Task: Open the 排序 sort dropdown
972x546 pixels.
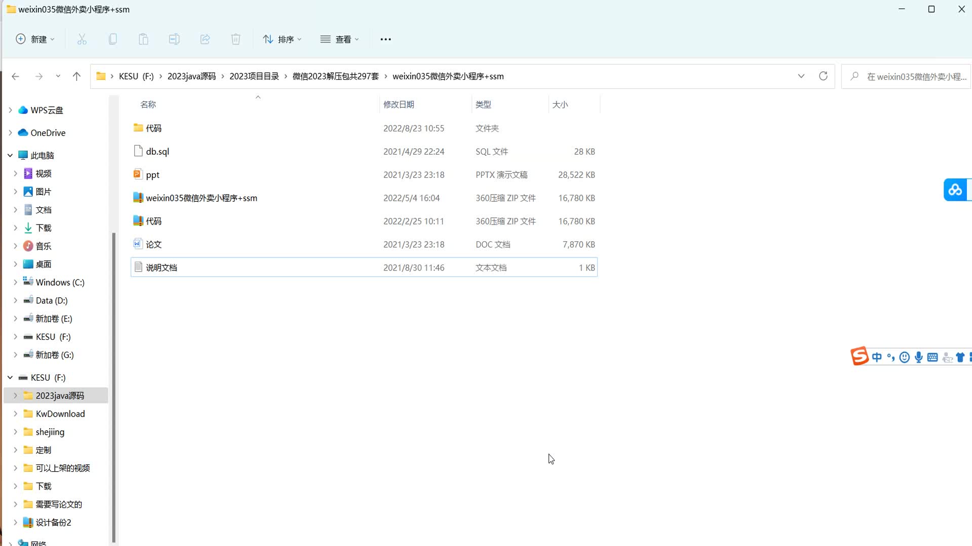Action: pos(282,39)
